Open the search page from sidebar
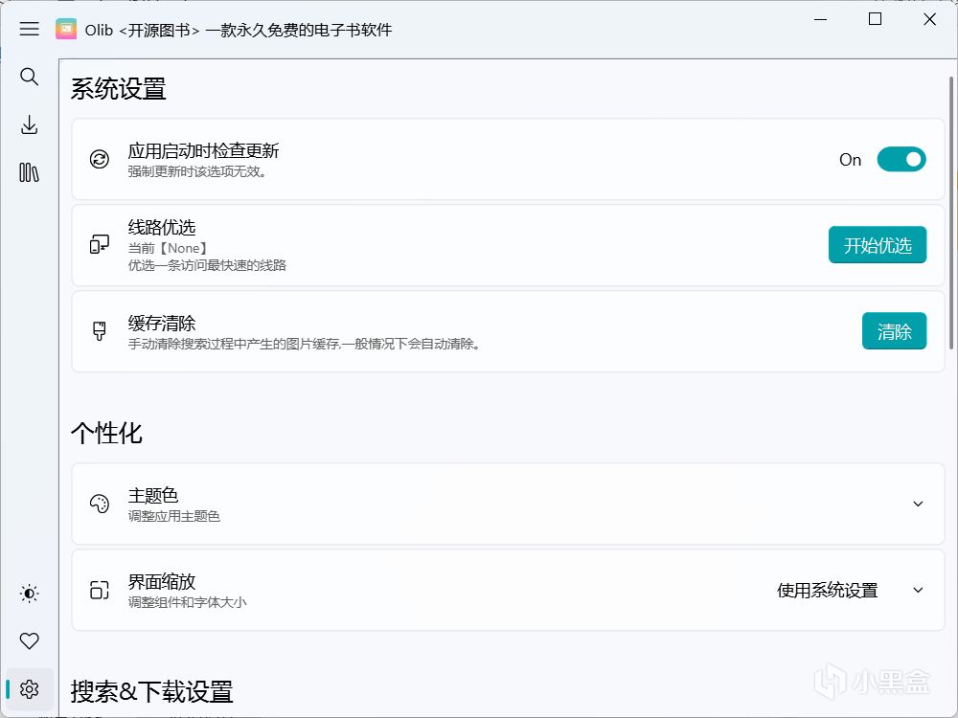Viewport: 958px width, 718px height. tap(30, 77)
